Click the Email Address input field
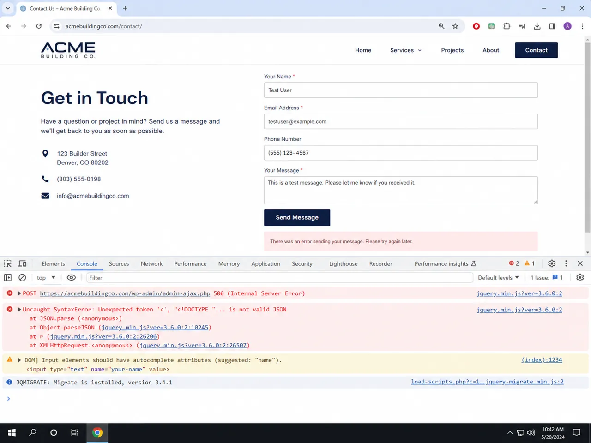This screenshot has height=443, width=591. (x=401, y=121)
